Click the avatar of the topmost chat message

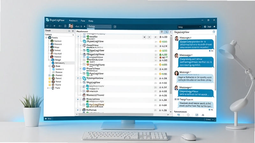pyautogui.click(x=177, y=38)
